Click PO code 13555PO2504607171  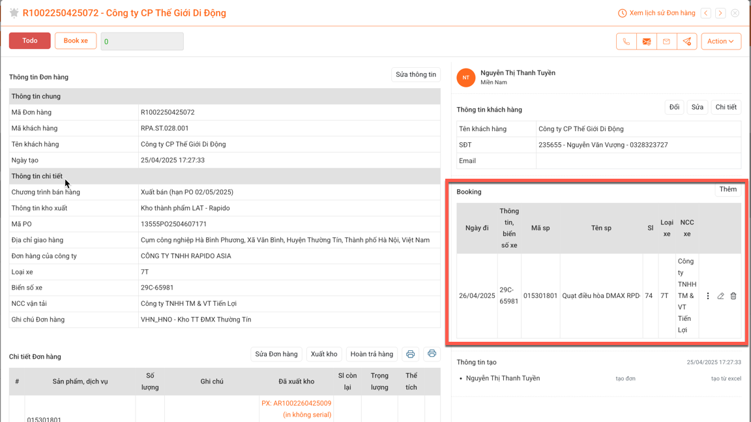(174, 224)
